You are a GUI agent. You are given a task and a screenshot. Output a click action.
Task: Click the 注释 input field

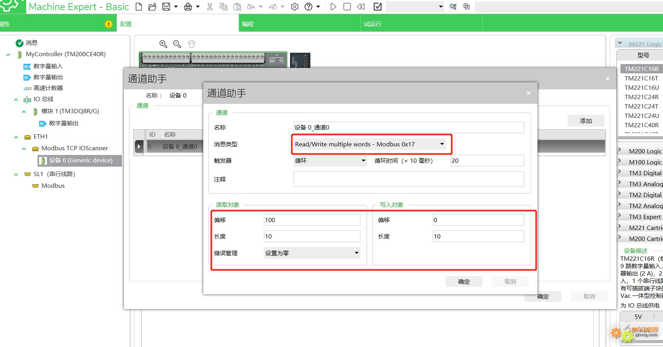click(409, 179)
